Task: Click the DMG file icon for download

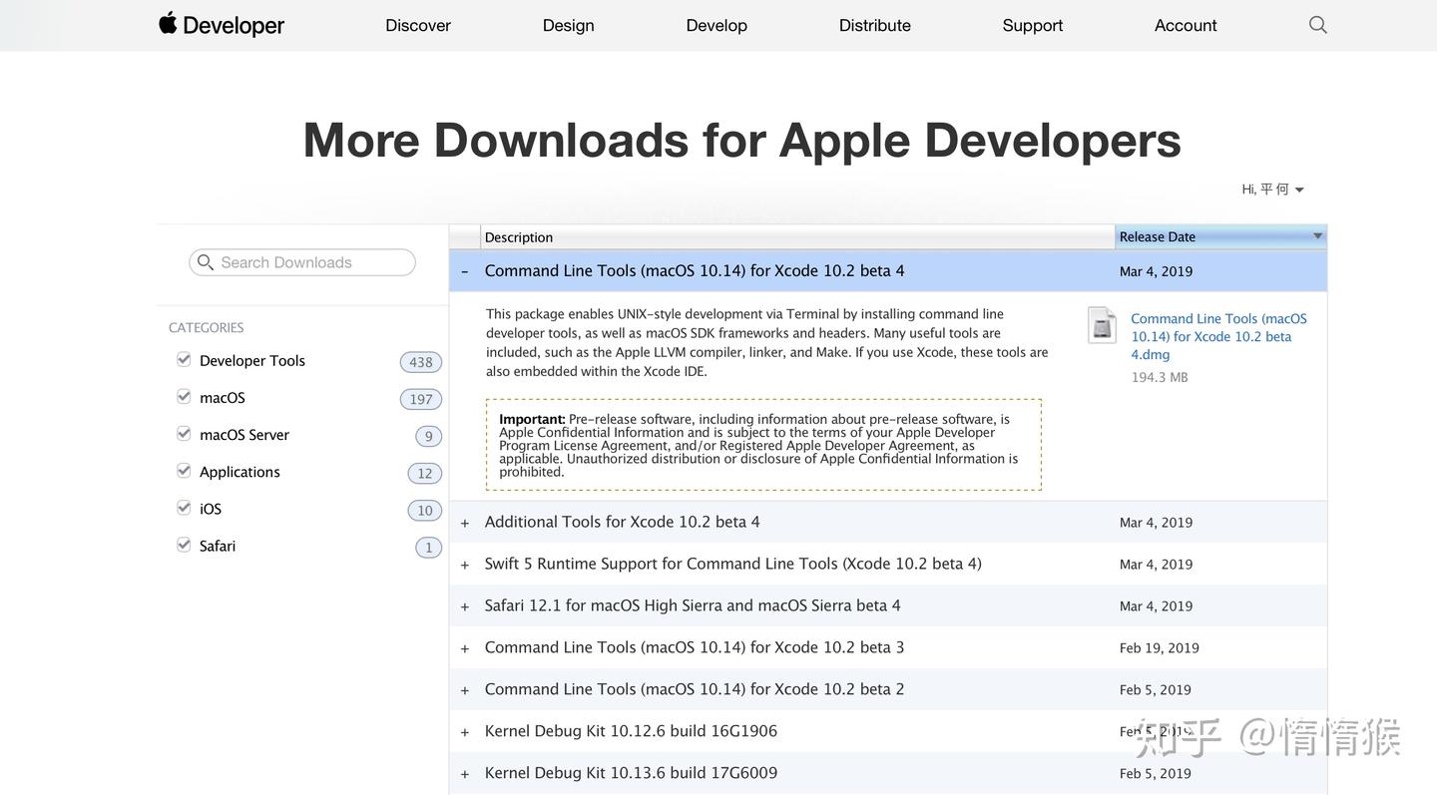Action: click(1102, 325)
